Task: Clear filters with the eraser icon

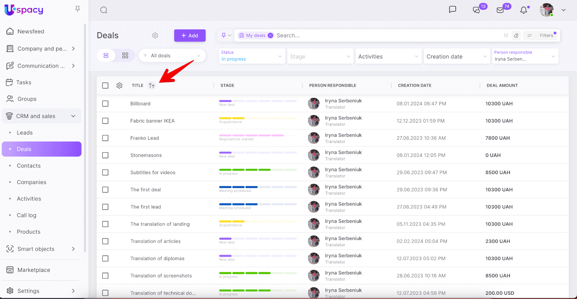Action: [516, 35]
